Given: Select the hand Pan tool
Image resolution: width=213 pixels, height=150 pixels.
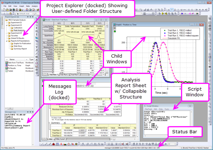Looking at the screenshot, I should pos(37,60).
